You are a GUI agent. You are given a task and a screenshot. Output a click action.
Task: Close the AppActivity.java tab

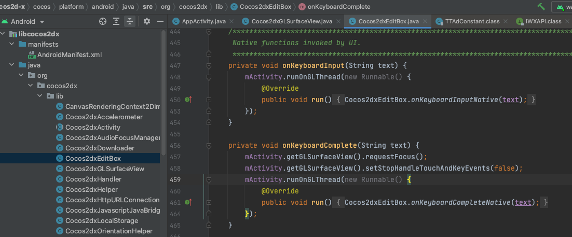coord(233,21)
